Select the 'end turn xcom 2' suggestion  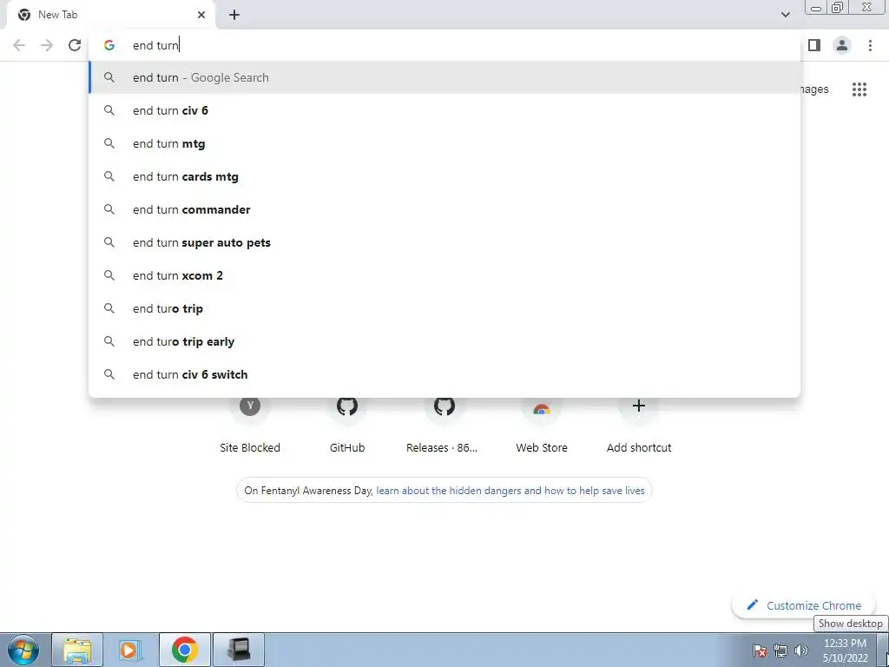point(444,275)
